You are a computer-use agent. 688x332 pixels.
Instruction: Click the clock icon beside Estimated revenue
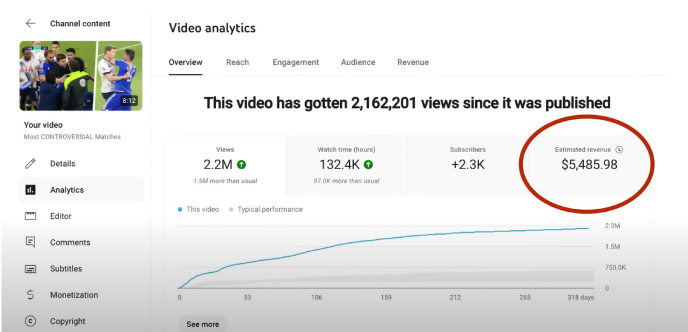pyautogui.click(x=619, y=149)
